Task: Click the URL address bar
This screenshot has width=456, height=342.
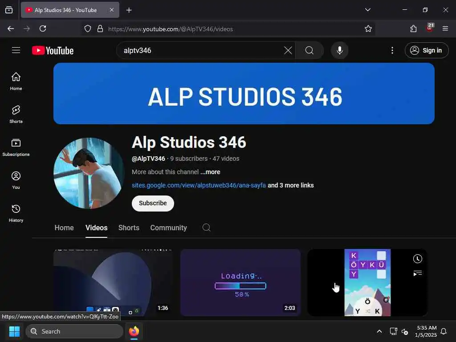Action: [x=228, y=29]
